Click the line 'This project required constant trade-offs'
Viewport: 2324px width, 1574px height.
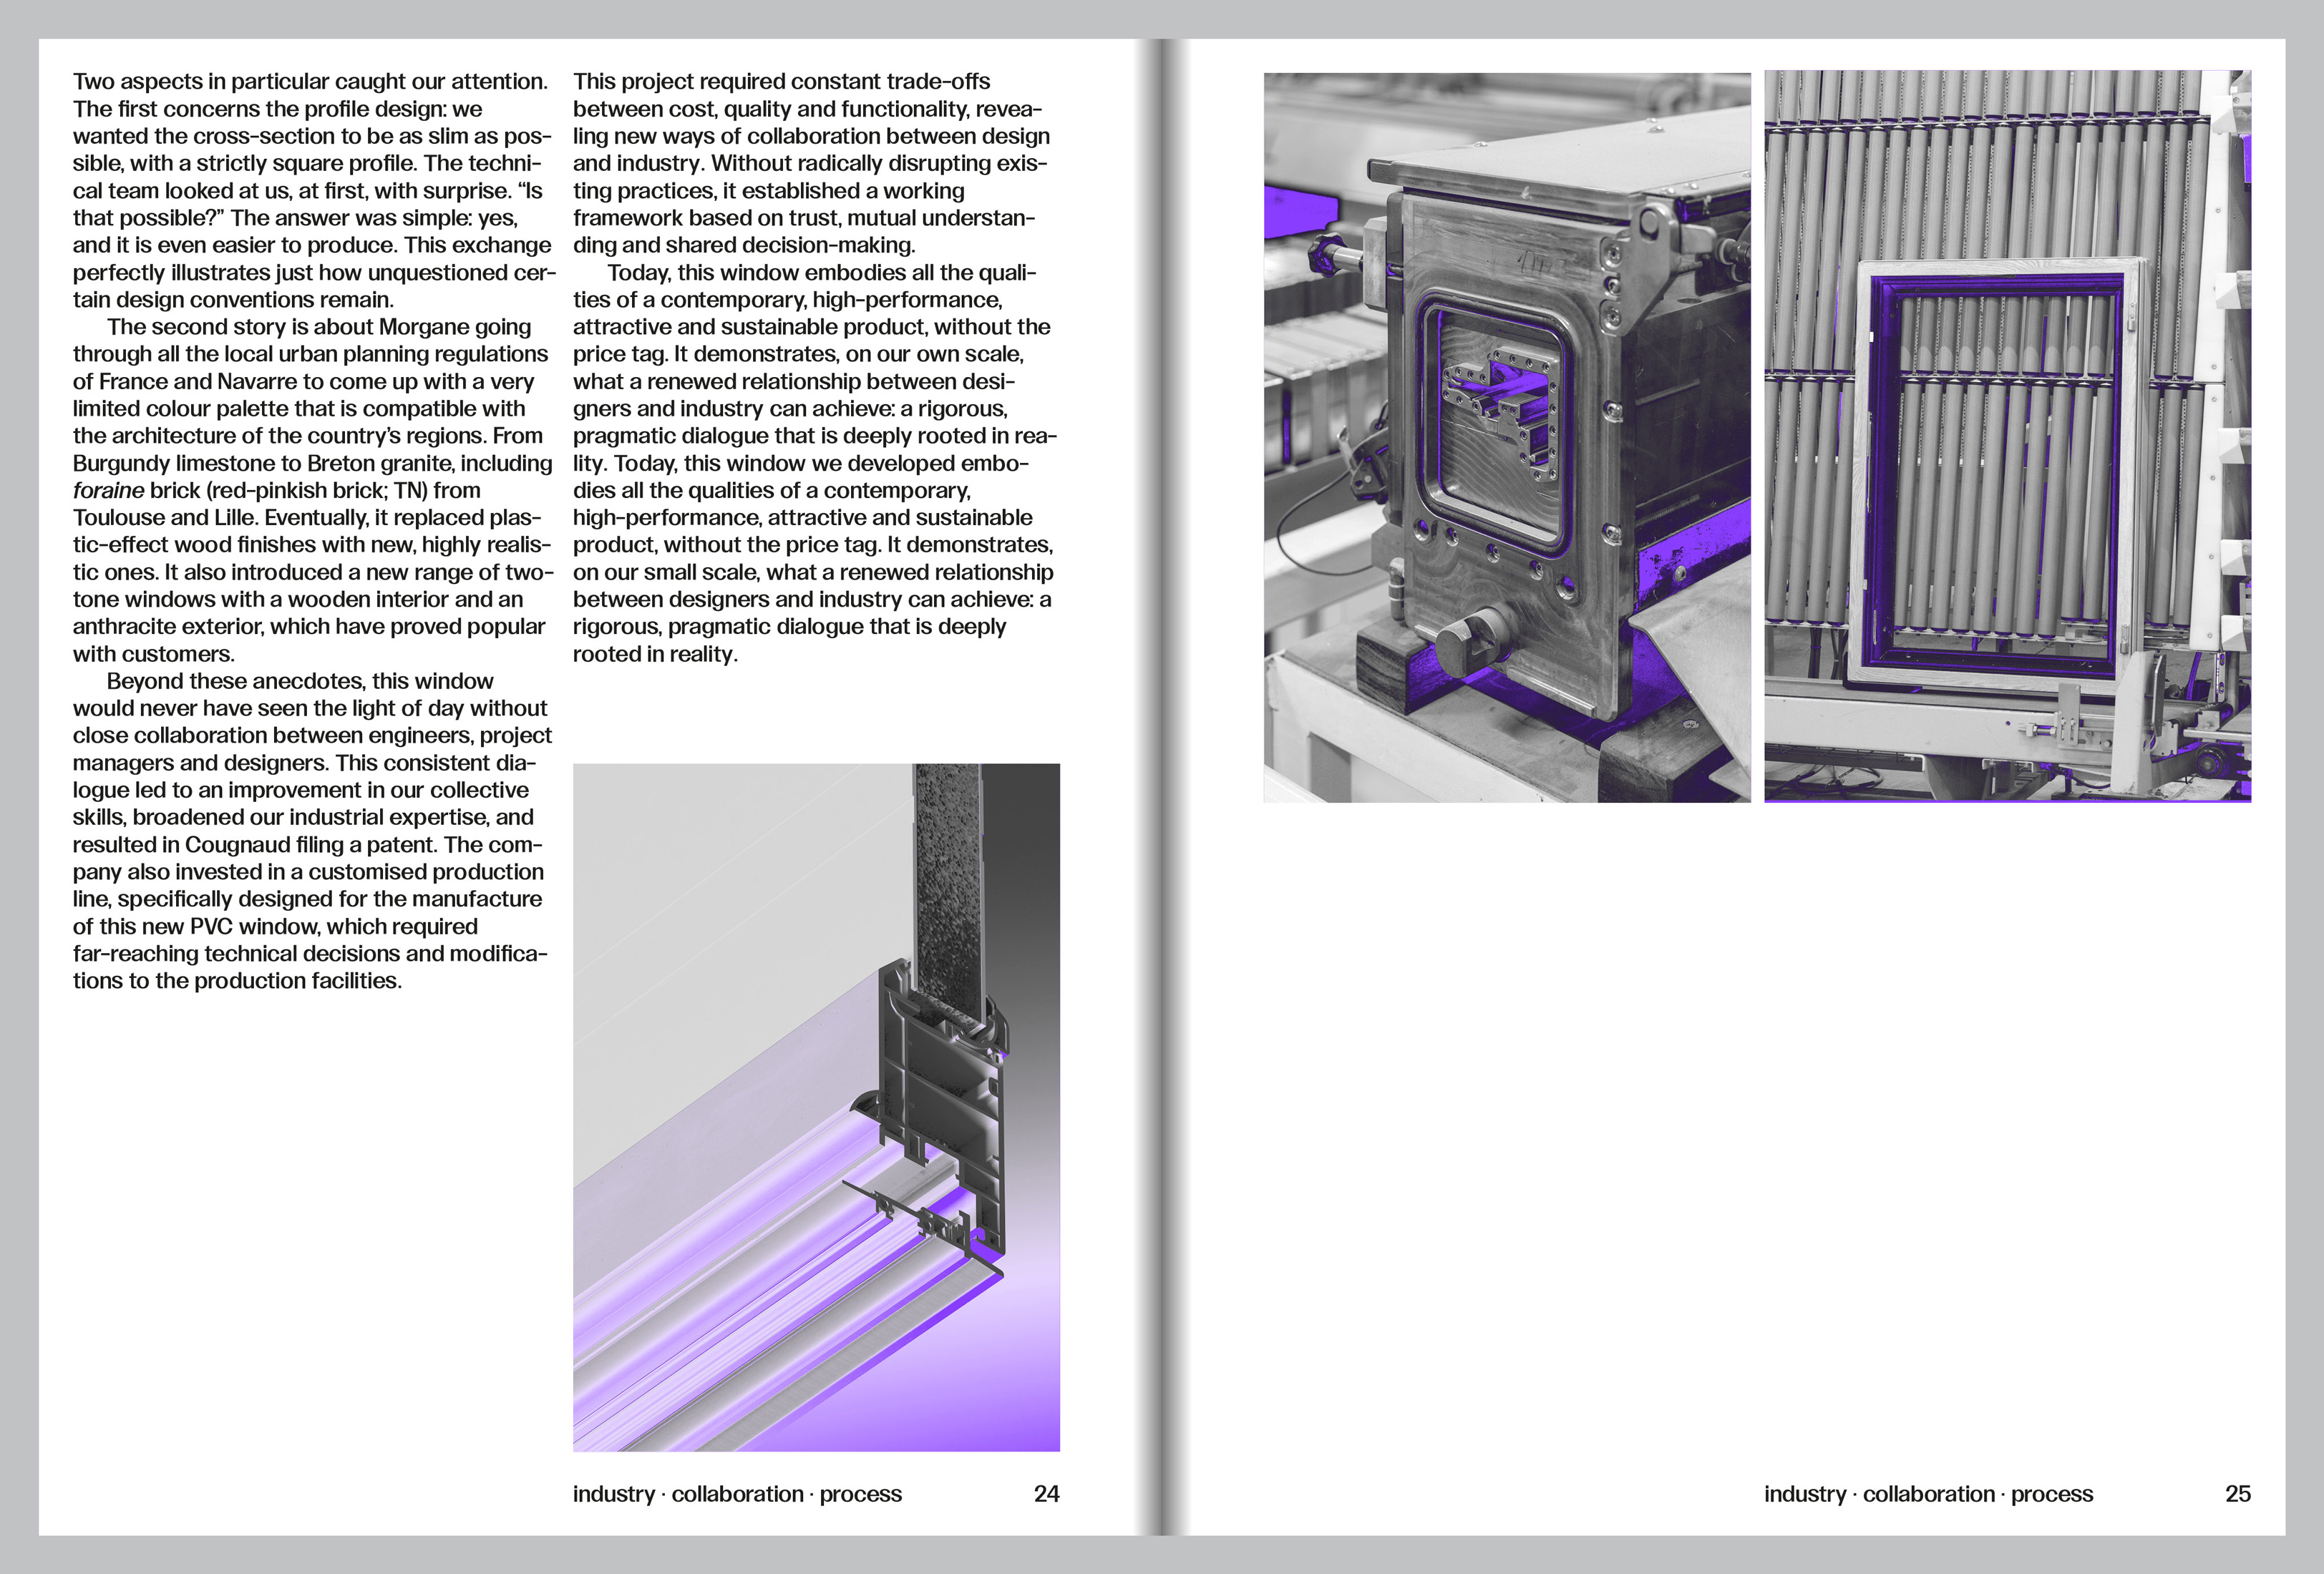781,82
